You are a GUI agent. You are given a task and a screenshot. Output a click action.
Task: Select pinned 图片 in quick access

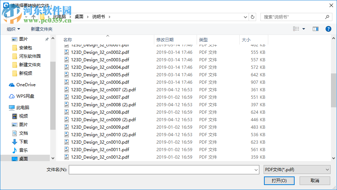pos(23,39)
